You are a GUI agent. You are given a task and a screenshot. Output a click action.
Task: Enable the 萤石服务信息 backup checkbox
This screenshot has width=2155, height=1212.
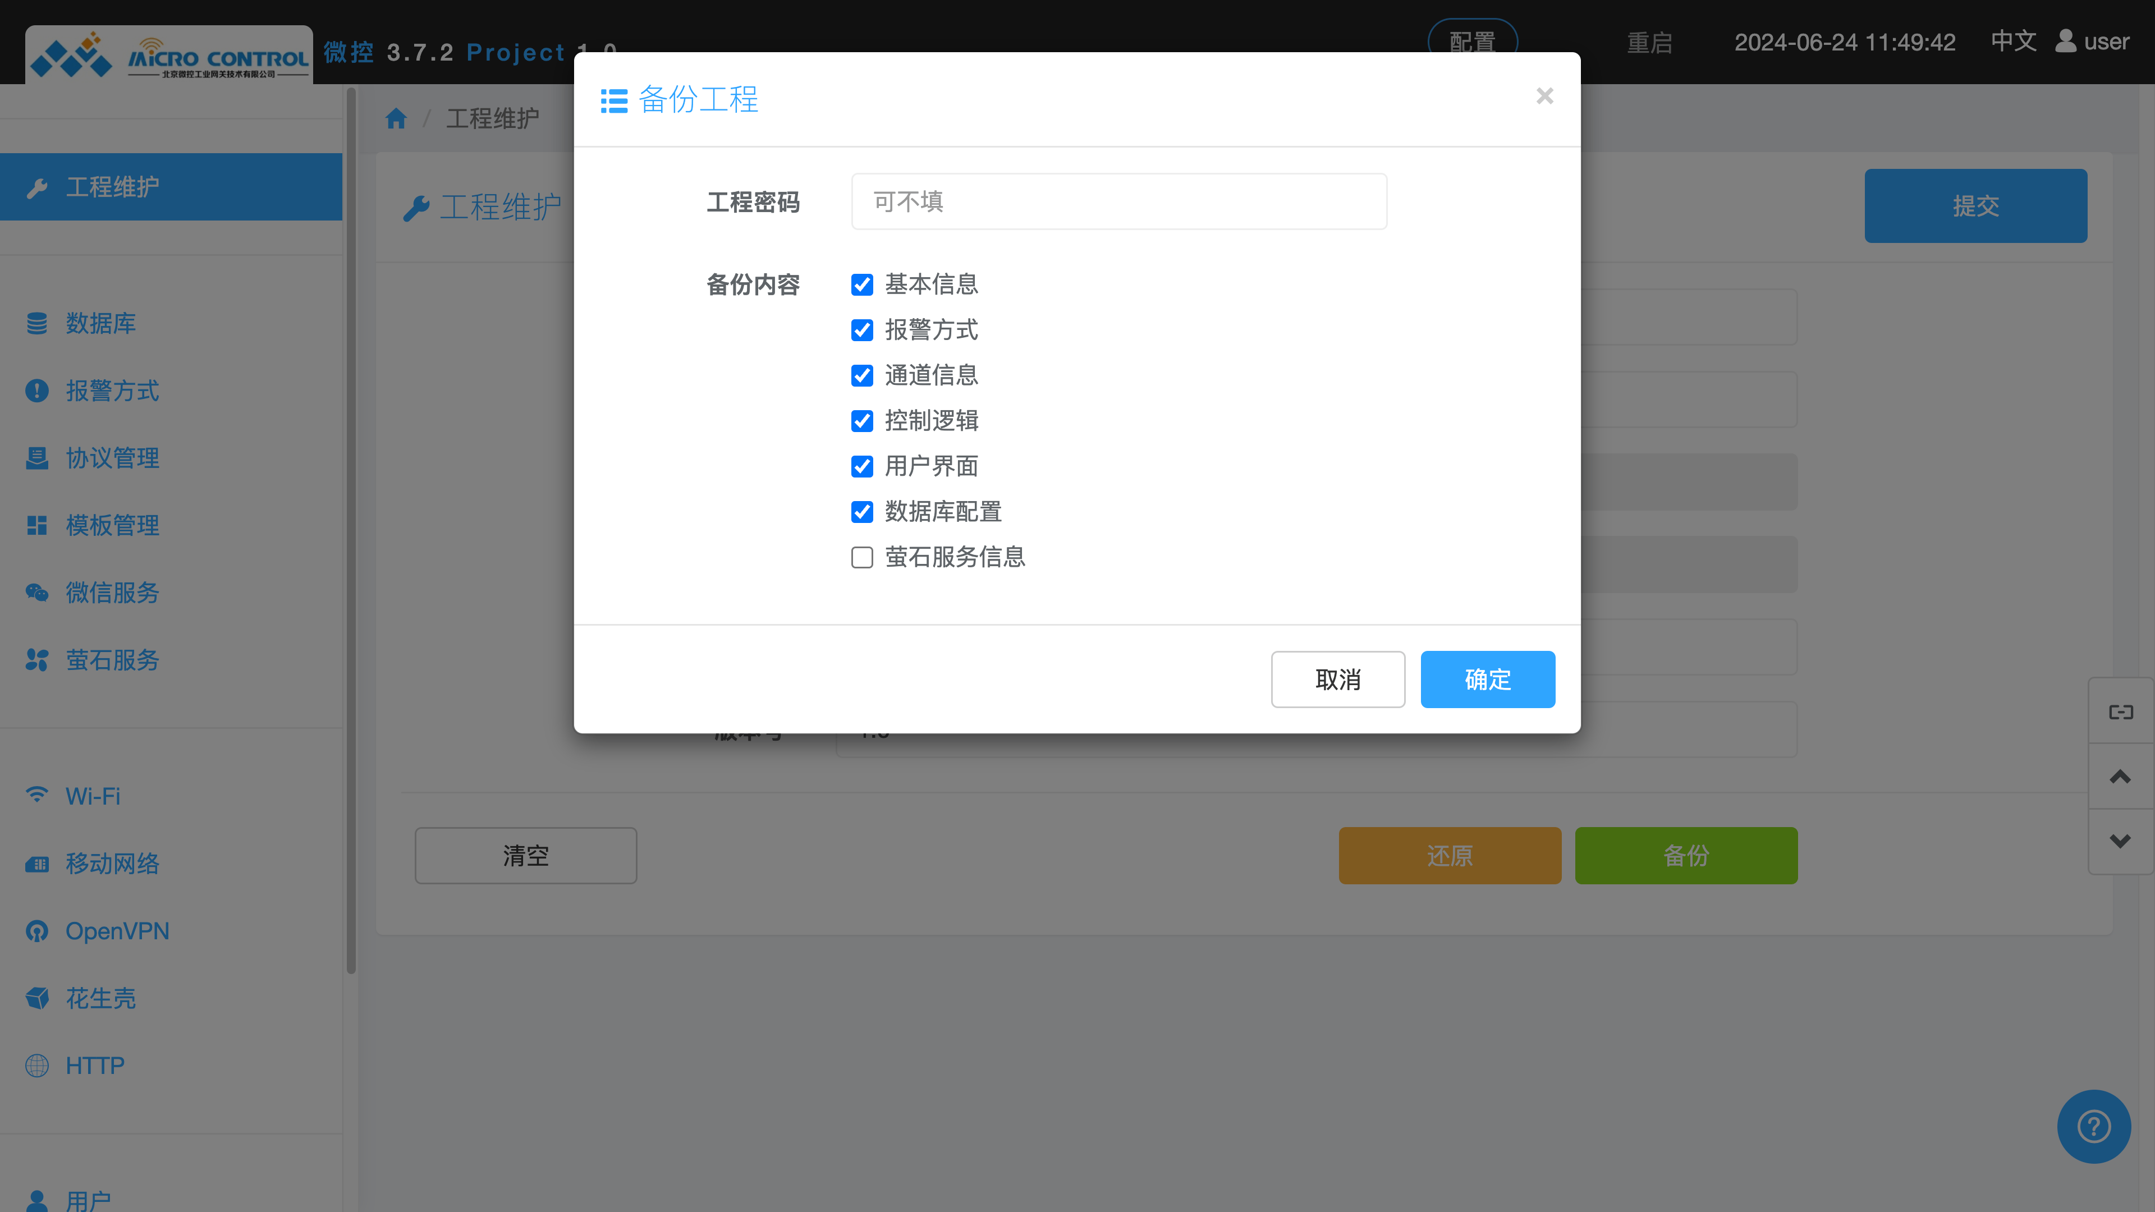pos(861,557)
